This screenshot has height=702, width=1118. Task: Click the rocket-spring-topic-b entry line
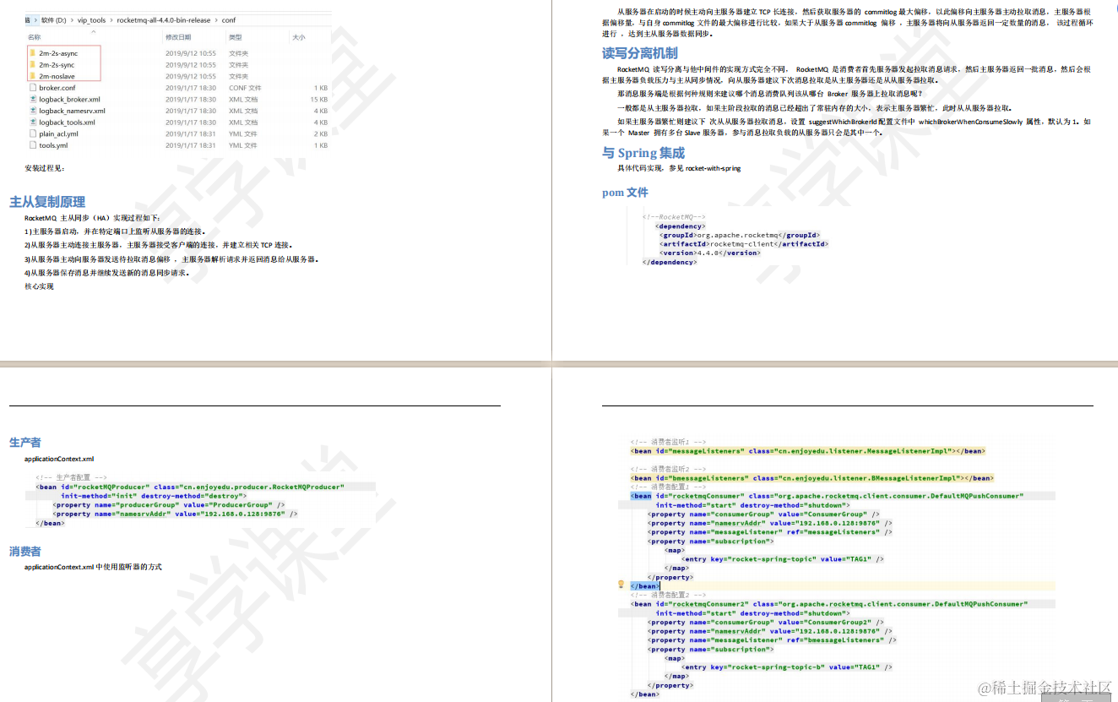(787, 667)
